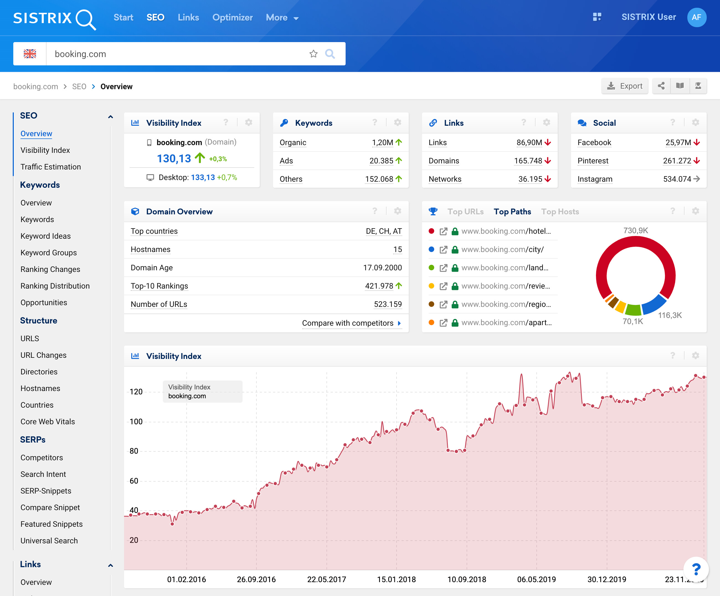Click Compare with competitors link
The width and height of the screenshot is (720, 596).
[x=351, y=323]
